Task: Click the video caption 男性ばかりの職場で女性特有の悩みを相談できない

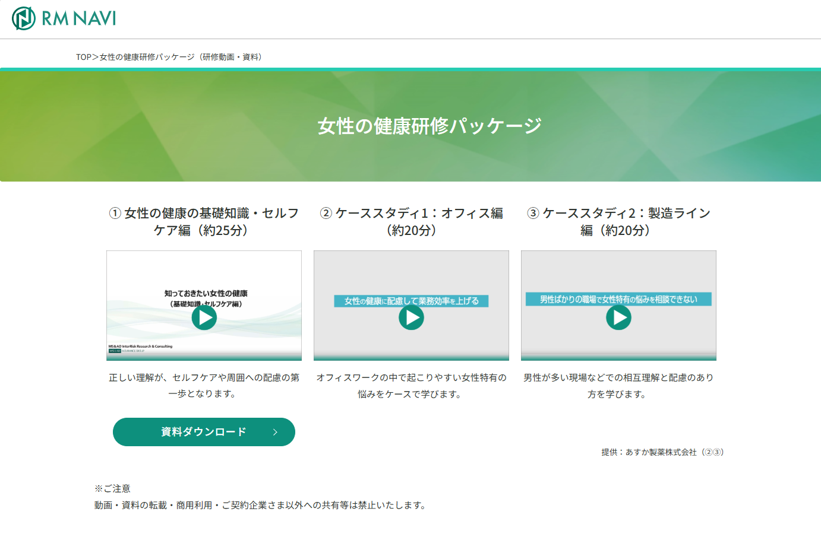Action: (618, 299)
